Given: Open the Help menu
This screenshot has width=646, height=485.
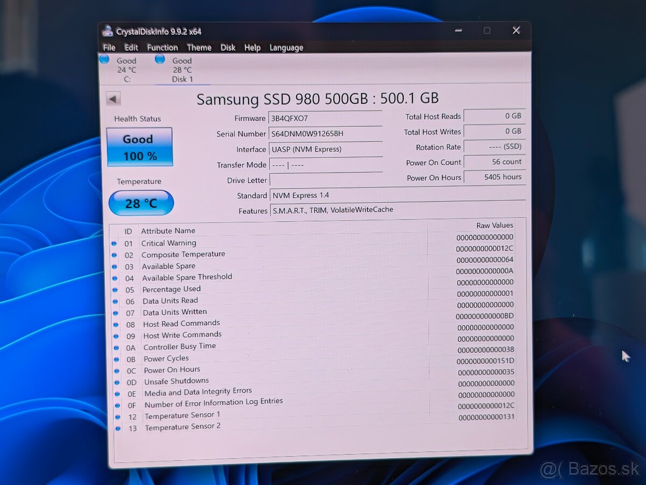Looking at the screenshot, I should point(252,47).
